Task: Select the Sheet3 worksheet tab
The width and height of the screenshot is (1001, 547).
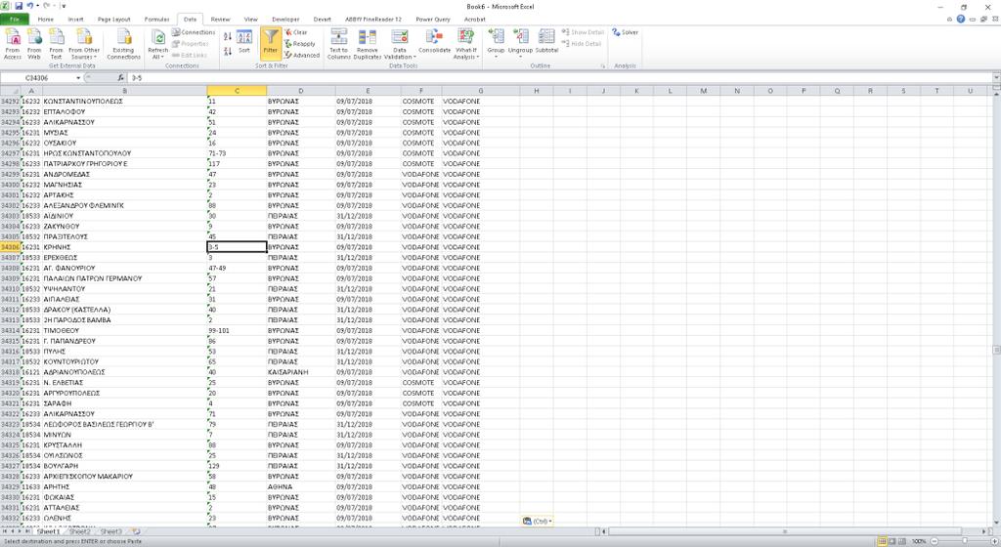Action: click(110, 531)
